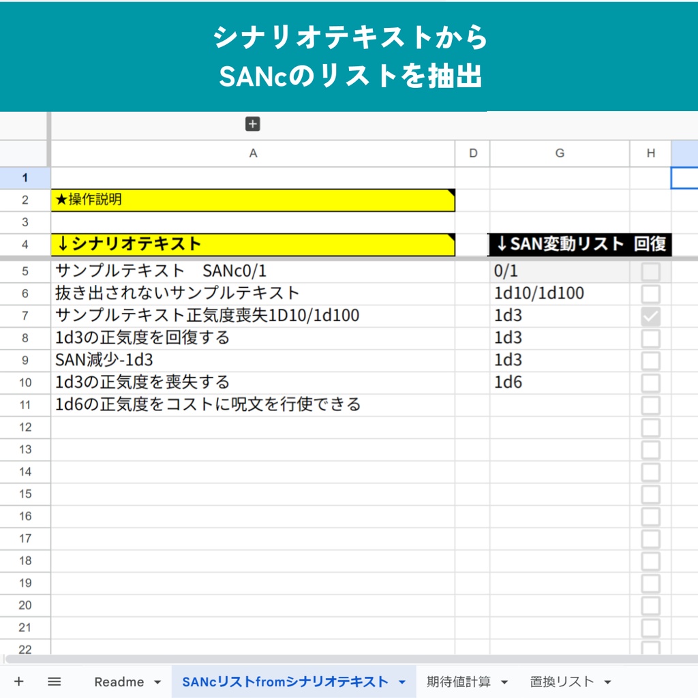
Task: Check the empty checkbox in row 12
Action: pos(650,427)
